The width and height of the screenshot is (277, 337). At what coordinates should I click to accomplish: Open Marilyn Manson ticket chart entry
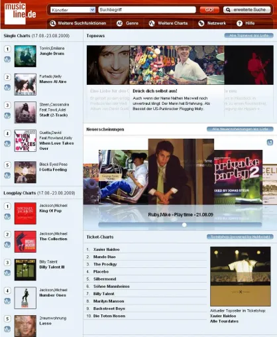click(x=109, y=301)
